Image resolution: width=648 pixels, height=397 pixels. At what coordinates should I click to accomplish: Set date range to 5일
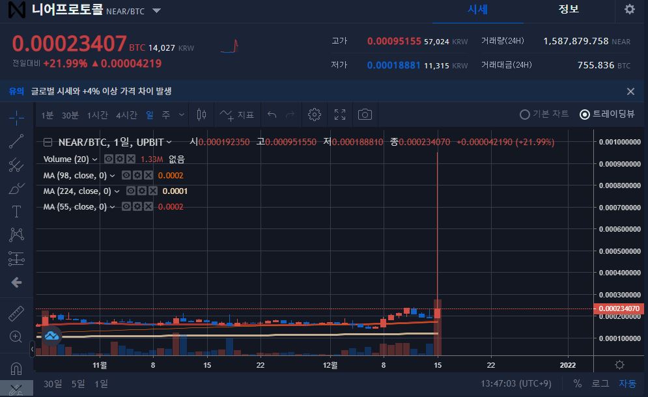click(78, 384)
